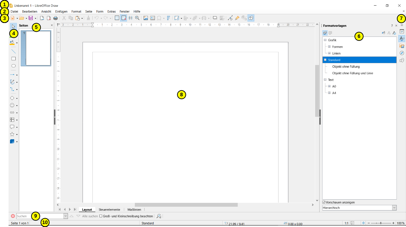The height and width of the screenshot is (227, 406).
Task: Export directly as PDF icon
Action: click(49, 18)
